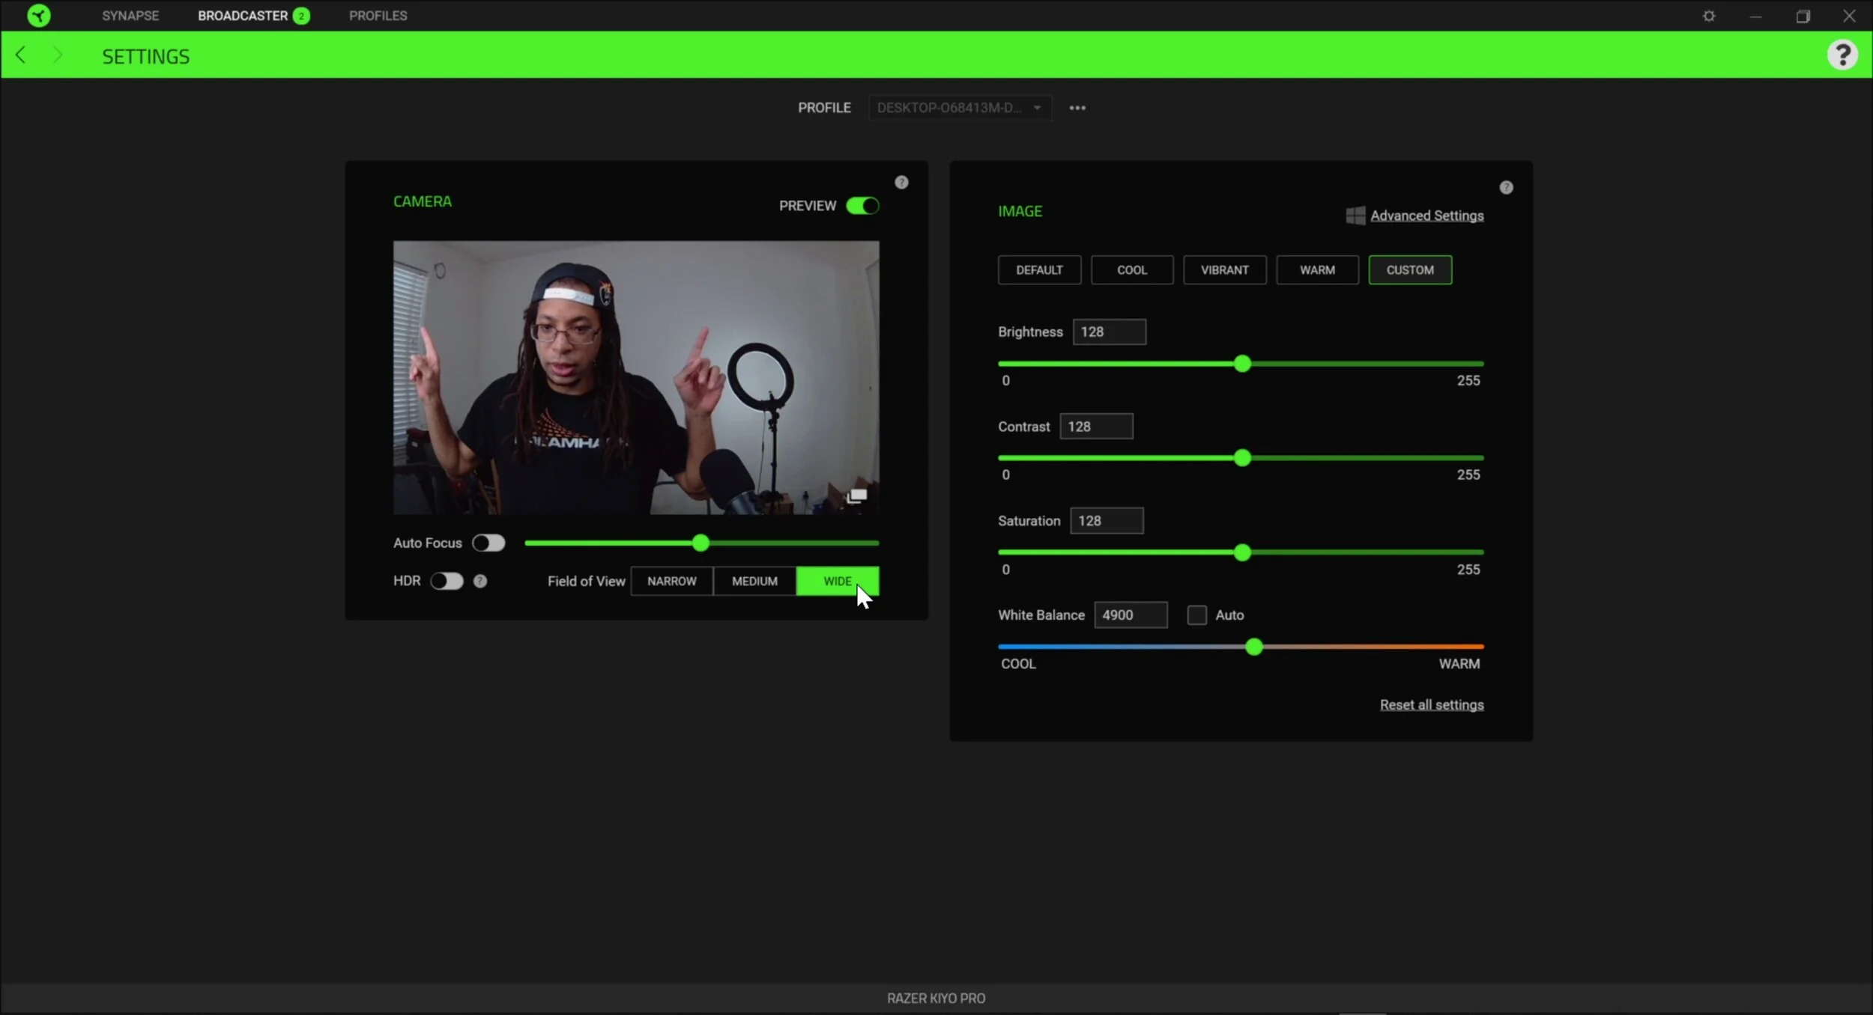The width and height of the screenshot is (1873, 1015).
Task: Click Reset all settings link
Action: (1431, 704)
